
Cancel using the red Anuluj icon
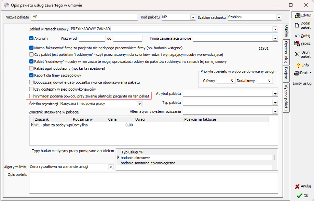pyautogui.click(x=297, y=186)
